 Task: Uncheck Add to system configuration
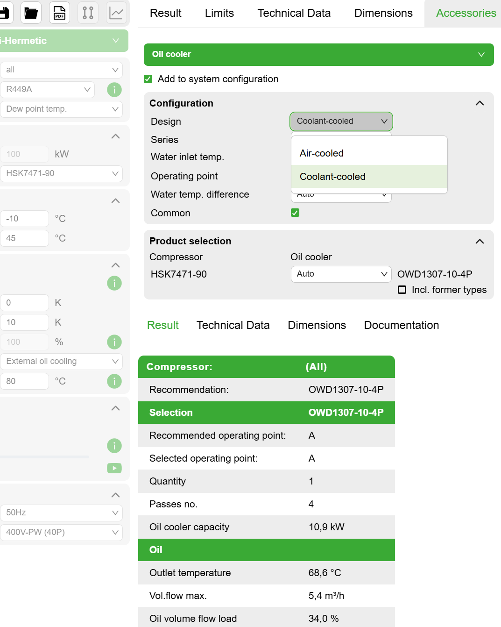[x=148, y=79]
